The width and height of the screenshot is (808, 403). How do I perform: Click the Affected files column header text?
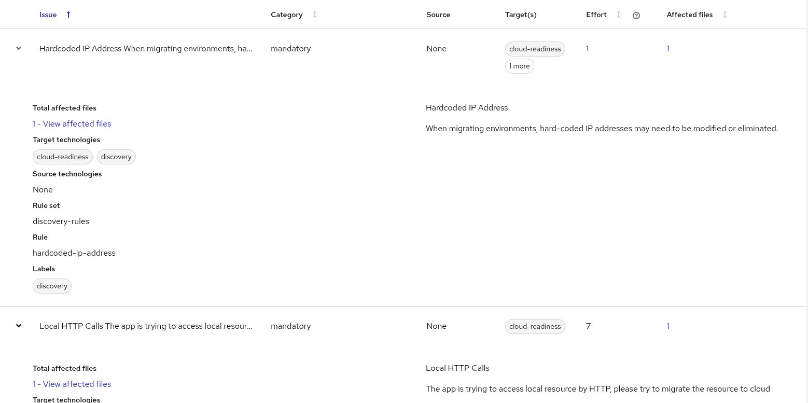click(690, 15)
